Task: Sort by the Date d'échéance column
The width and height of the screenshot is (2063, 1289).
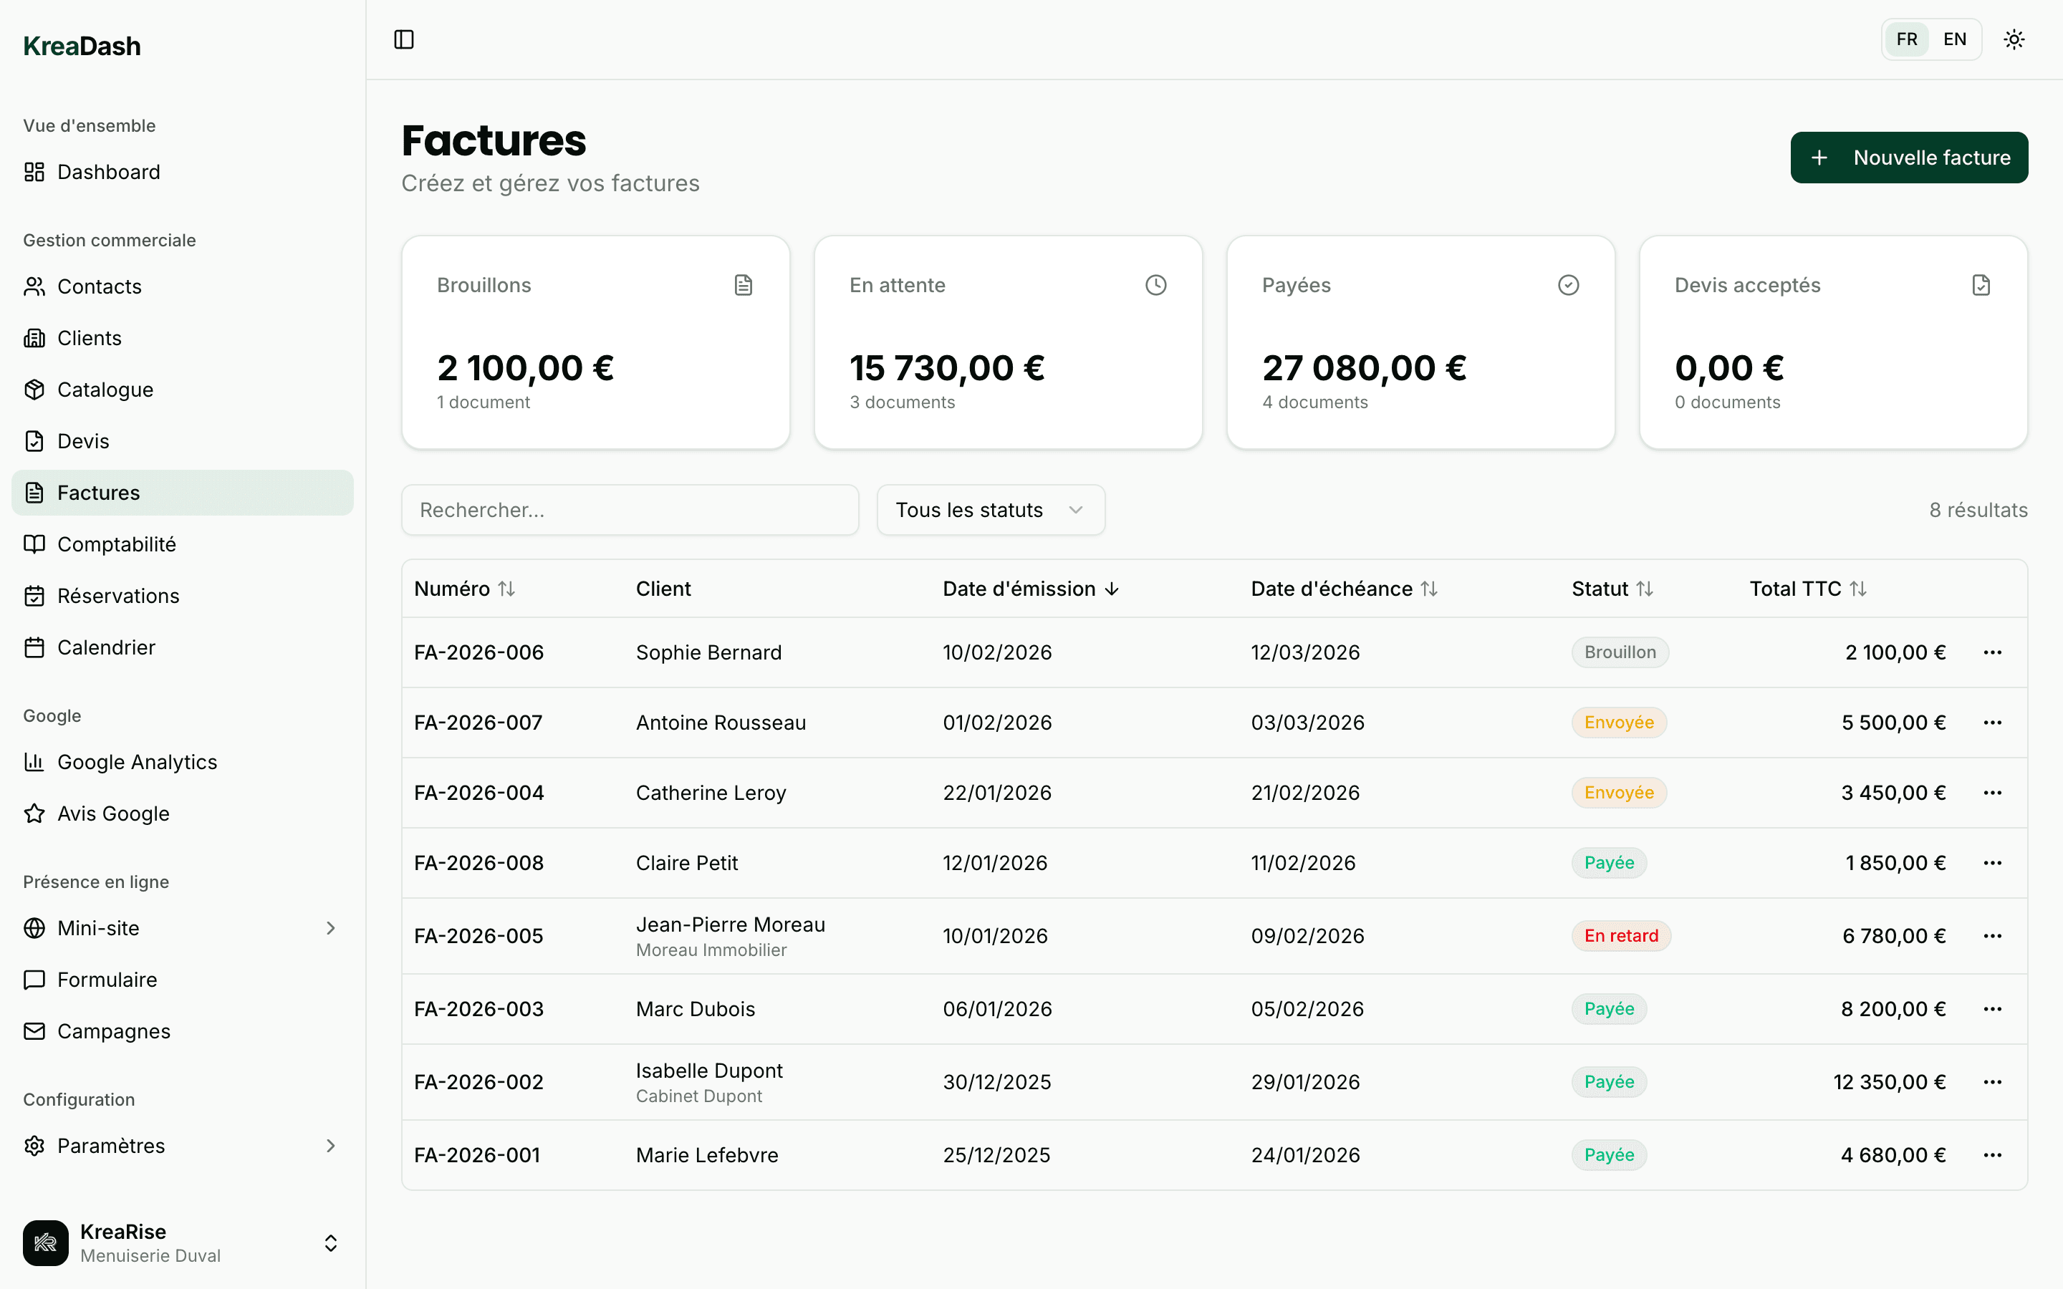Action: coord(1344,589)
